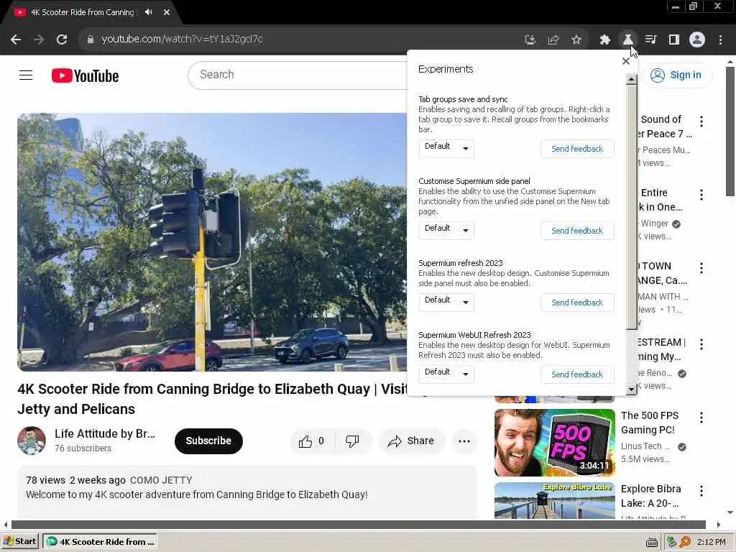Open the extensions puzzle icon

605,40
